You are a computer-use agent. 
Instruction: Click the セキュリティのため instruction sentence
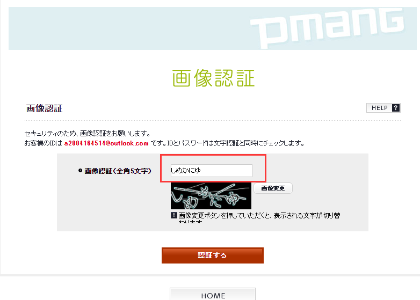click(88, 133)
